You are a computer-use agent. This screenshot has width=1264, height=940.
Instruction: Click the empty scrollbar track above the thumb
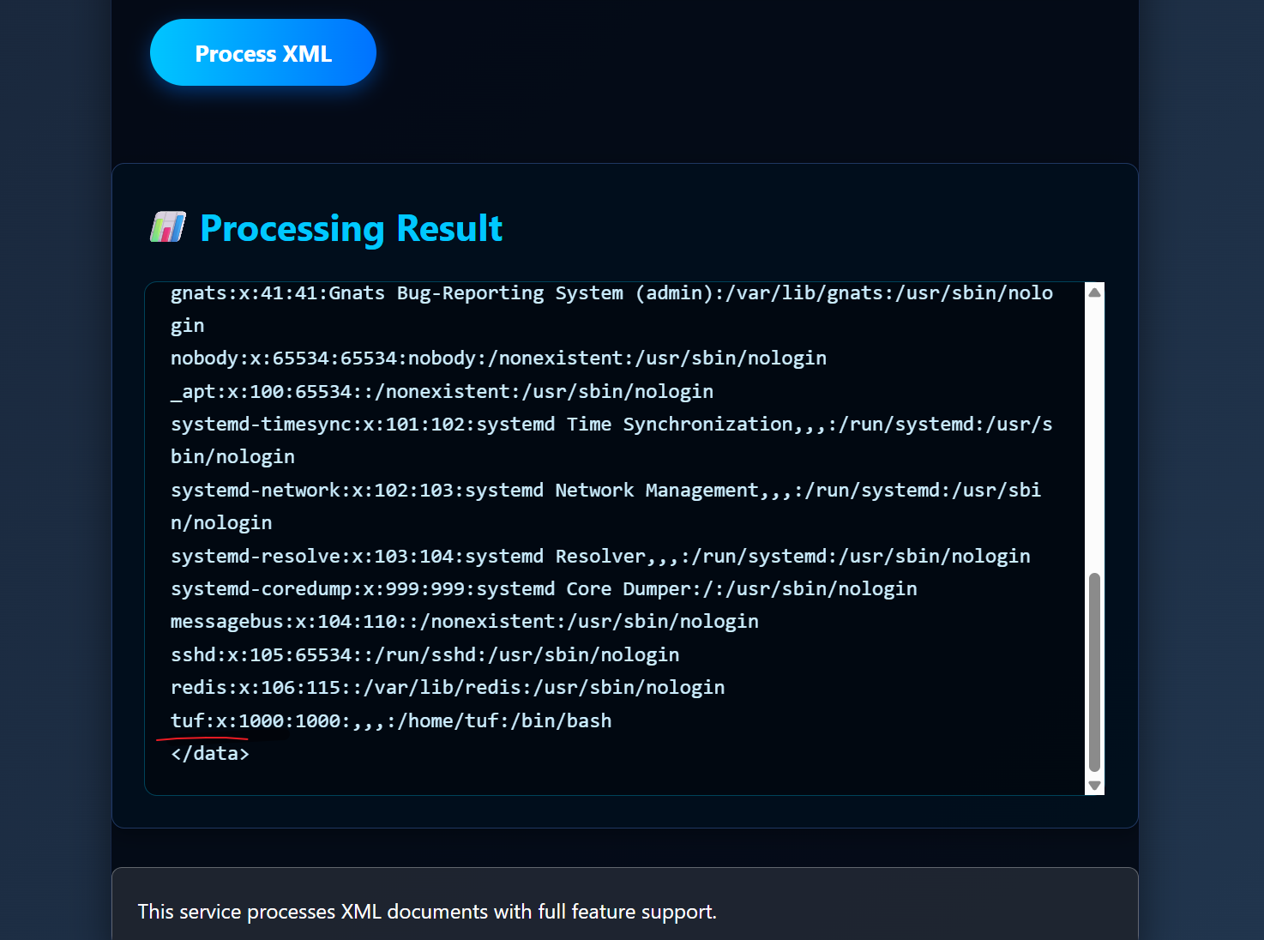[x=1094, y=429]
